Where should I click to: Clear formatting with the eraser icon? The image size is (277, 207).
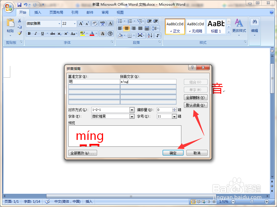pyautogui.click(x=95, y=24)
